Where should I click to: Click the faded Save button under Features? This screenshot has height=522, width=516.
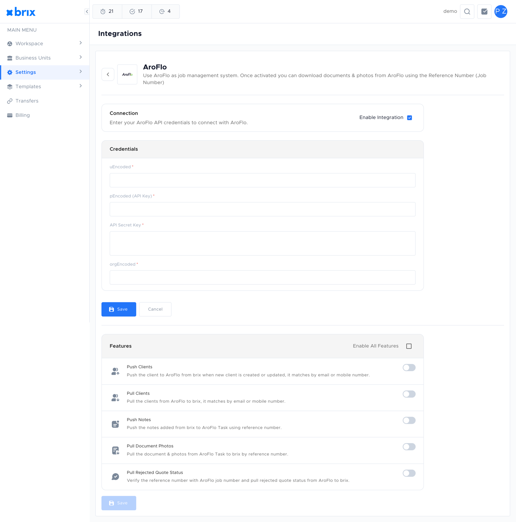(119, 503)
